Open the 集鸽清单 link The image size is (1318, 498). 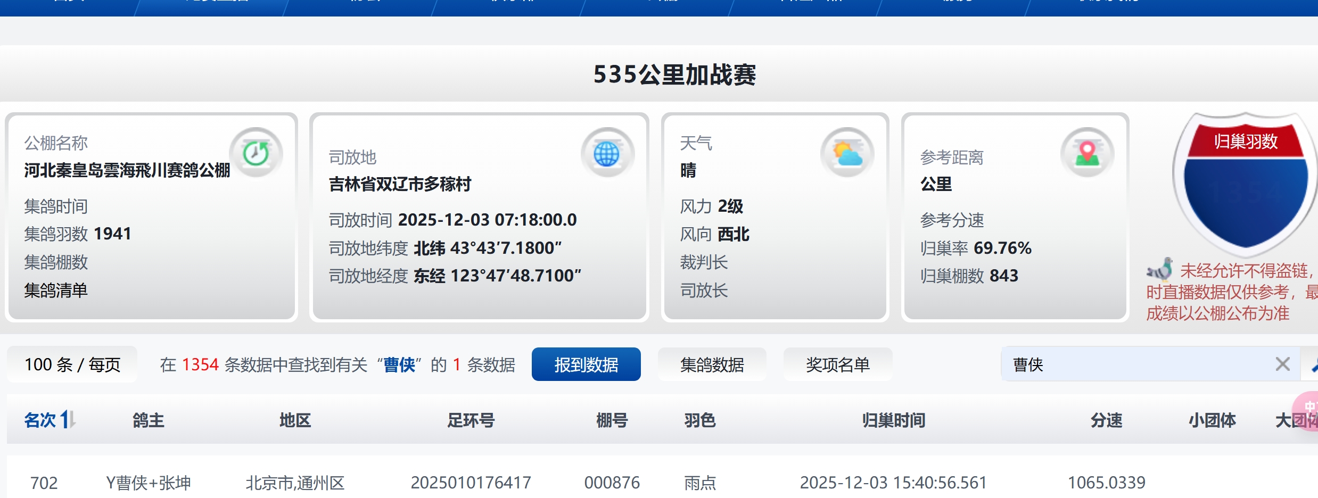tap(56, 290)
